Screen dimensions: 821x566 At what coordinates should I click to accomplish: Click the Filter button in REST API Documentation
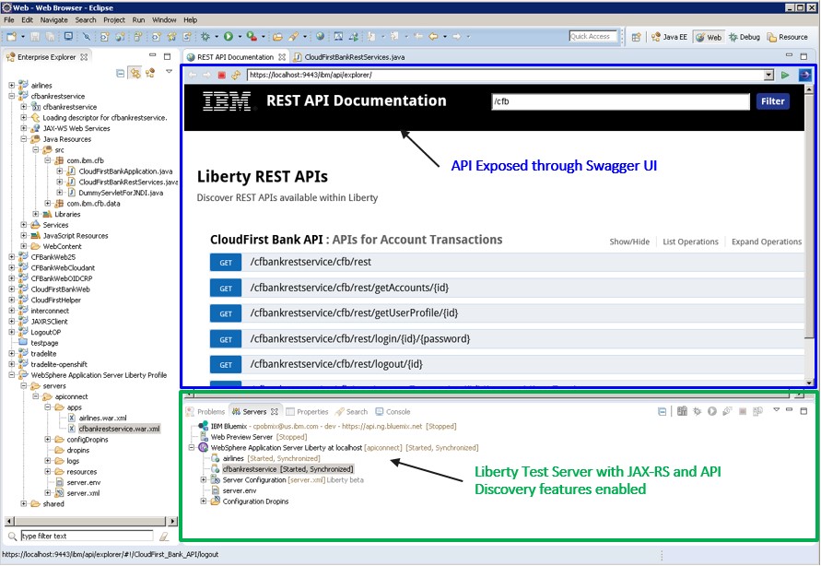click(x=772, y=101)
